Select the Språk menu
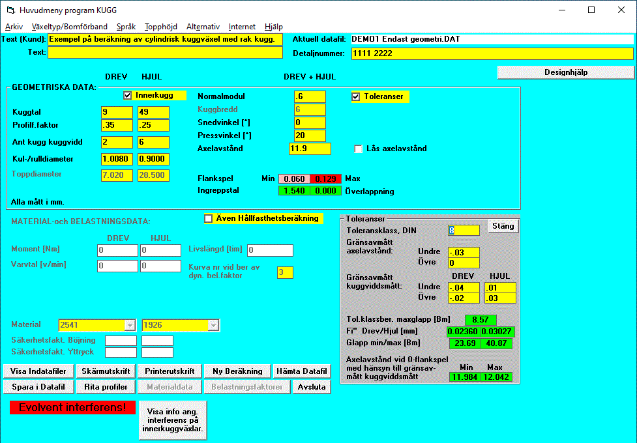The width and height of the screenshot is (637, 443). 126,27
